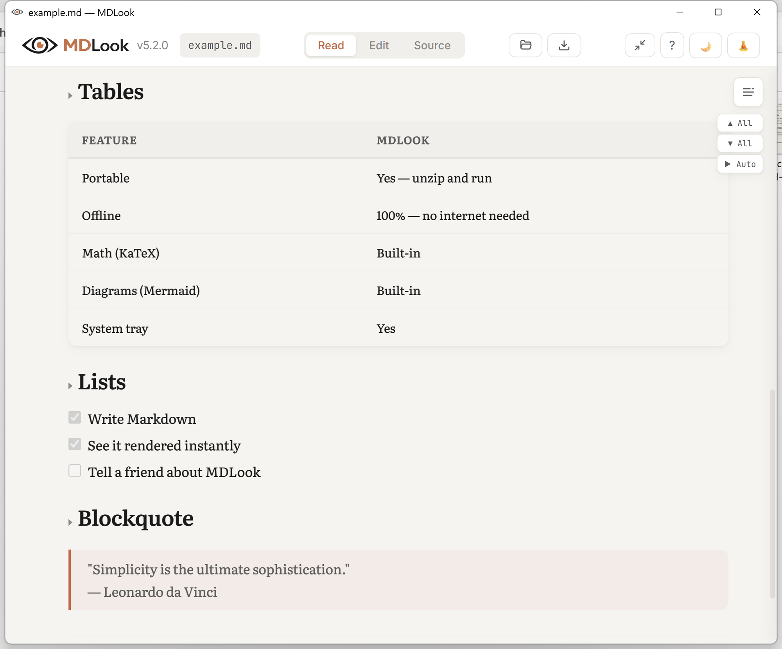
Task: Click the Tables heading text
Action: pos(111,92)
